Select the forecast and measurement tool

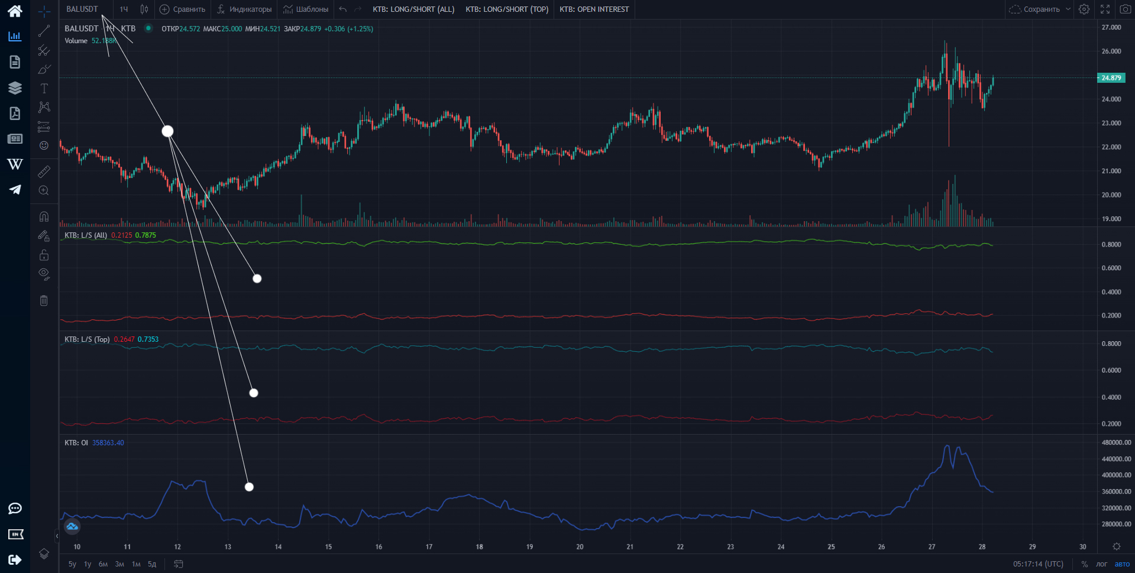[x=44, y=127]
